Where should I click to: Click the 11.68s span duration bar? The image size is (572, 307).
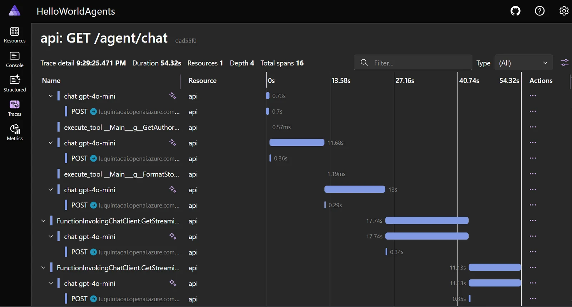pyautogui.click(x=297, y=143)
